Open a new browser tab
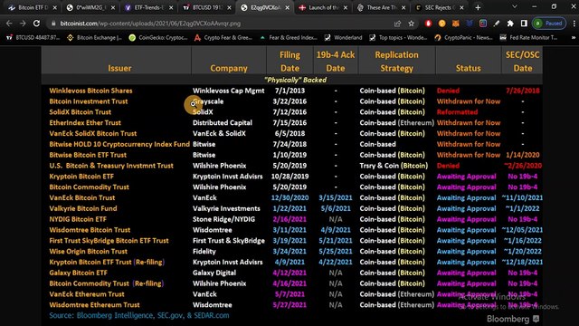Screen dimensions: 579x326 pyautogui.click(x=478, y=7)
